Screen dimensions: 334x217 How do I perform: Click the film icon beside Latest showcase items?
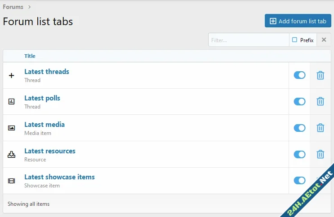[x=12, y=181]
